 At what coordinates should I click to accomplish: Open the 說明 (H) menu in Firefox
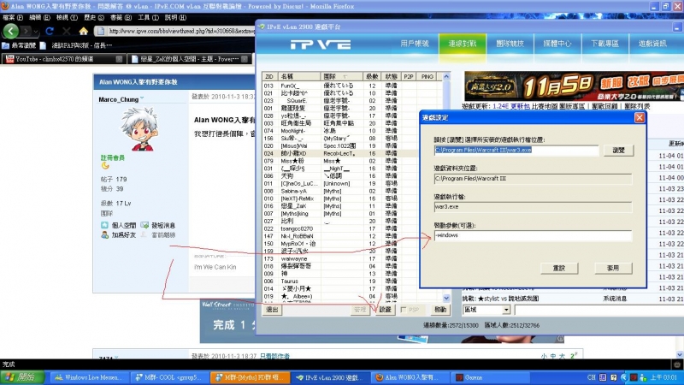coord(175,17)
